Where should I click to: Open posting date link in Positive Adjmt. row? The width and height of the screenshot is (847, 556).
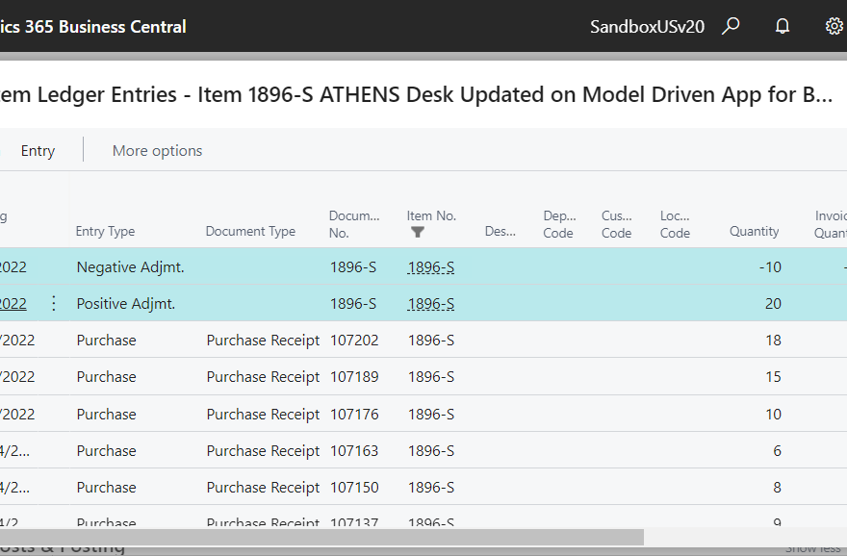13,304
